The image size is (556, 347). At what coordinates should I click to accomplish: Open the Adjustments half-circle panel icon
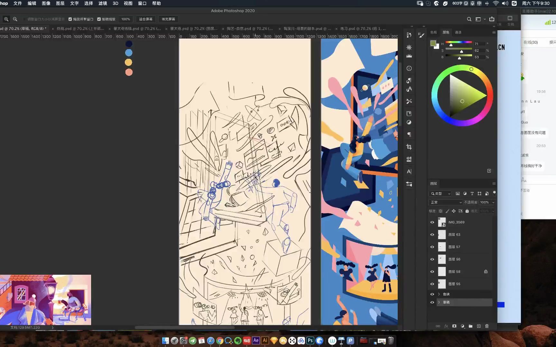(x=409, y=122)
